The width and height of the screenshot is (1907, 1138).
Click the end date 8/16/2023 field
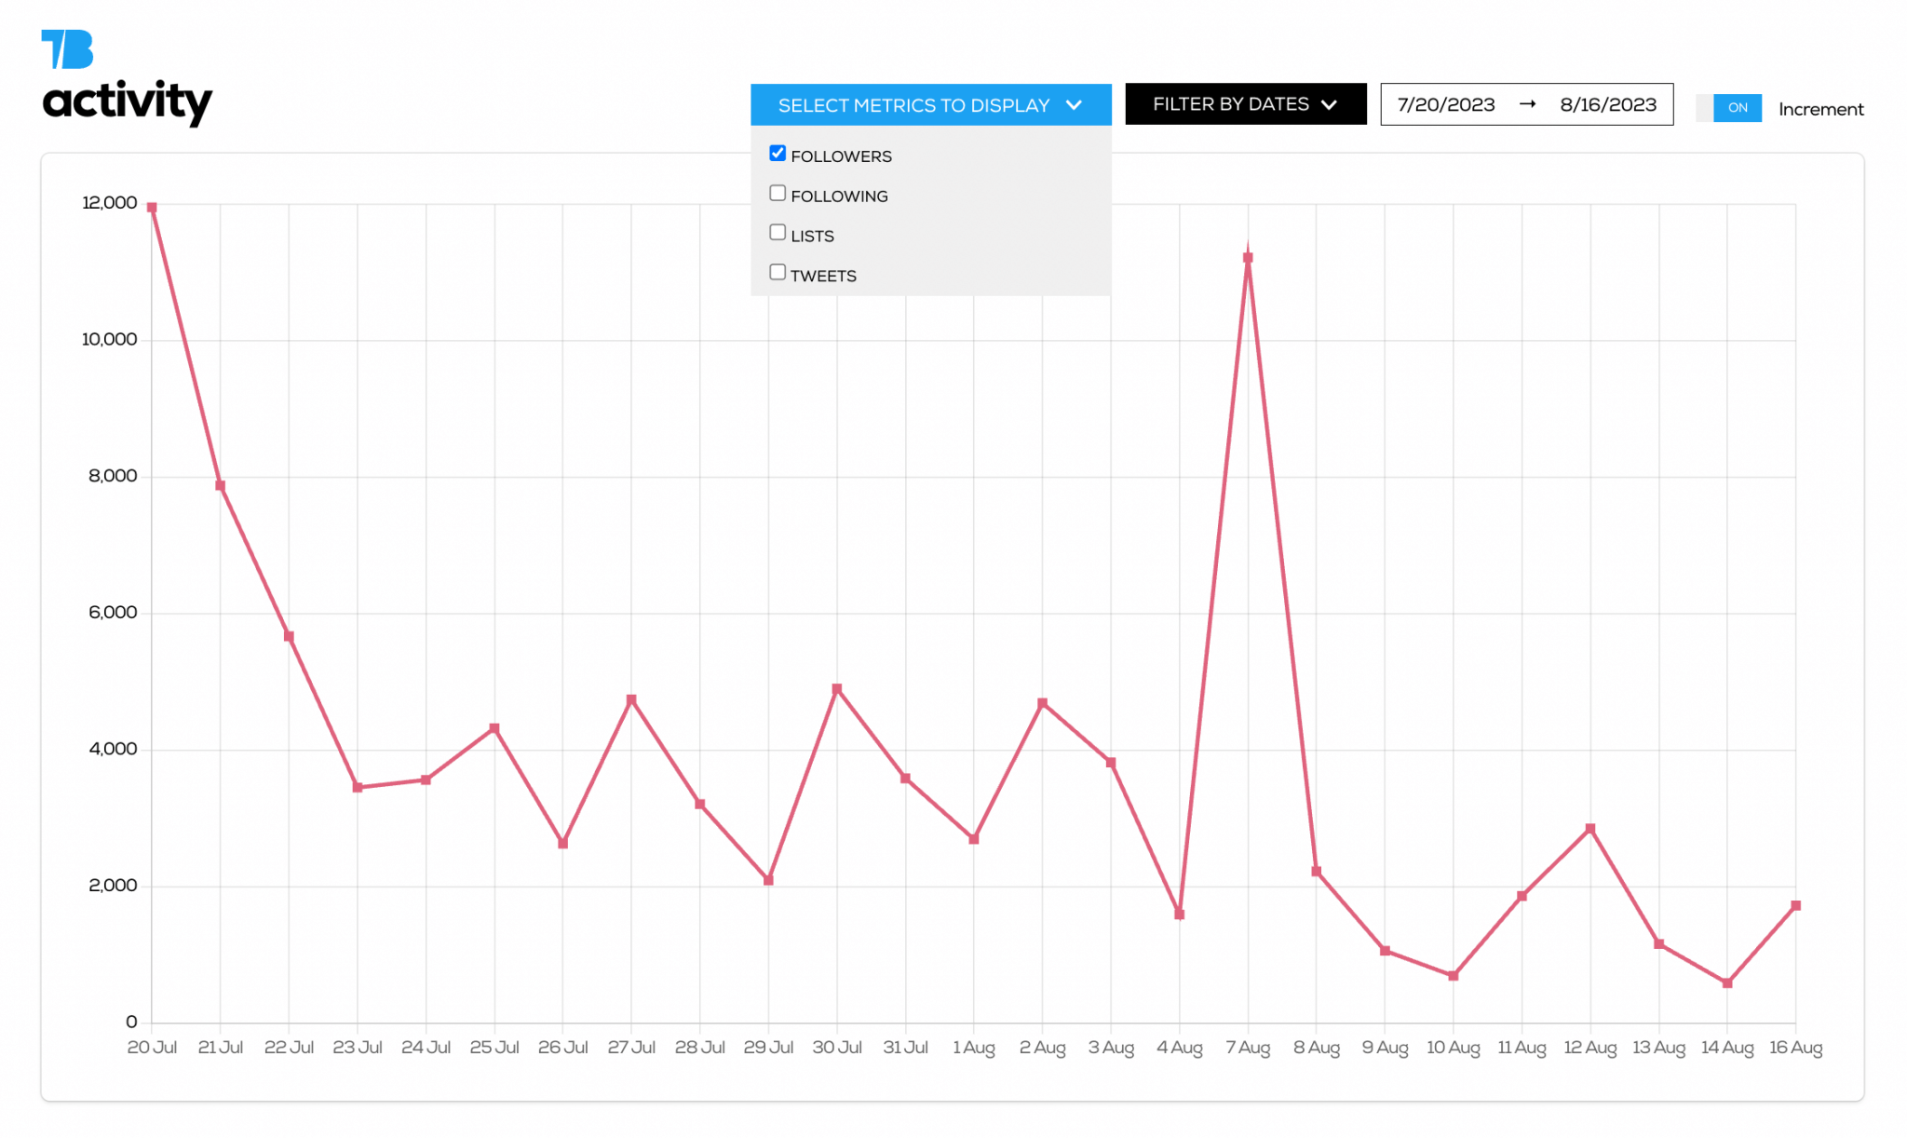pyautogui.click(x=1608, y=104)
